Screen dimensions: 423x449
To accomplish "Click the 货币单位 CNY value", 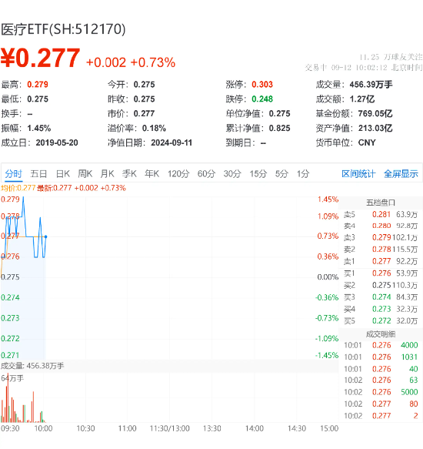I will coord(367,142).
